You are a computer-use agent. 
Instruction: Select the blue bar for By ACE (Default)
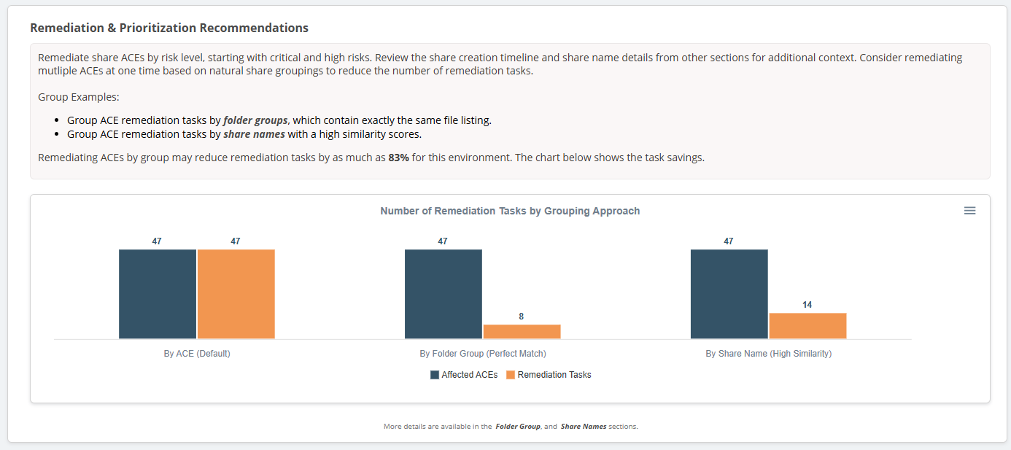tap(158, 294)
